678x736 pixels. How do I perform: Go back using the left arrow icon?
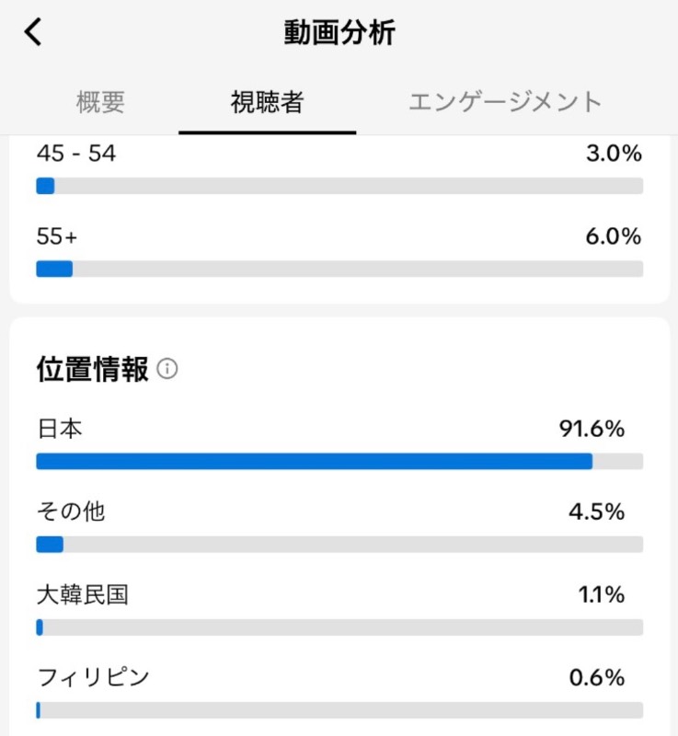click(x=33, y=32)
